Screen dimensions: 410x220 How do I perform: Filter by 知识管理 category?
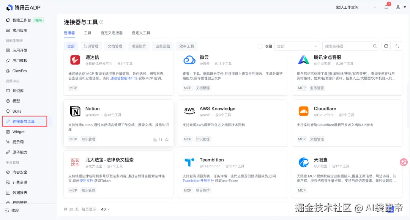point(91,46)
